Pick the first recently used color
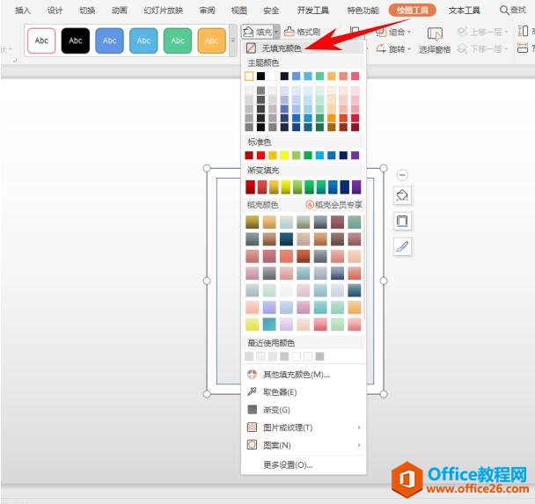 pos(249,356)
